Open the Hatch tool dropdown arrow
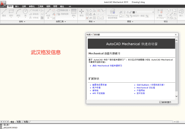 74,18
